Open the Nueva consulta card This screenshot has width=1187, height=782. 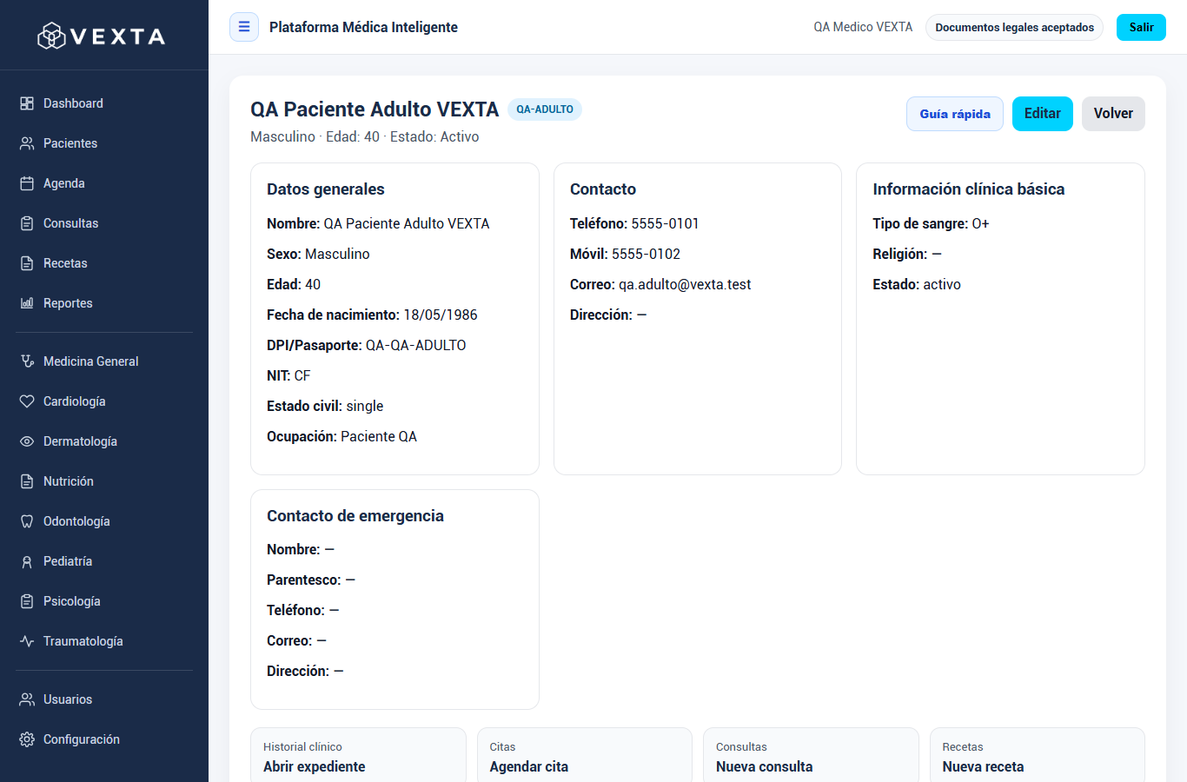pyautogui.click(x=811, y=755)
